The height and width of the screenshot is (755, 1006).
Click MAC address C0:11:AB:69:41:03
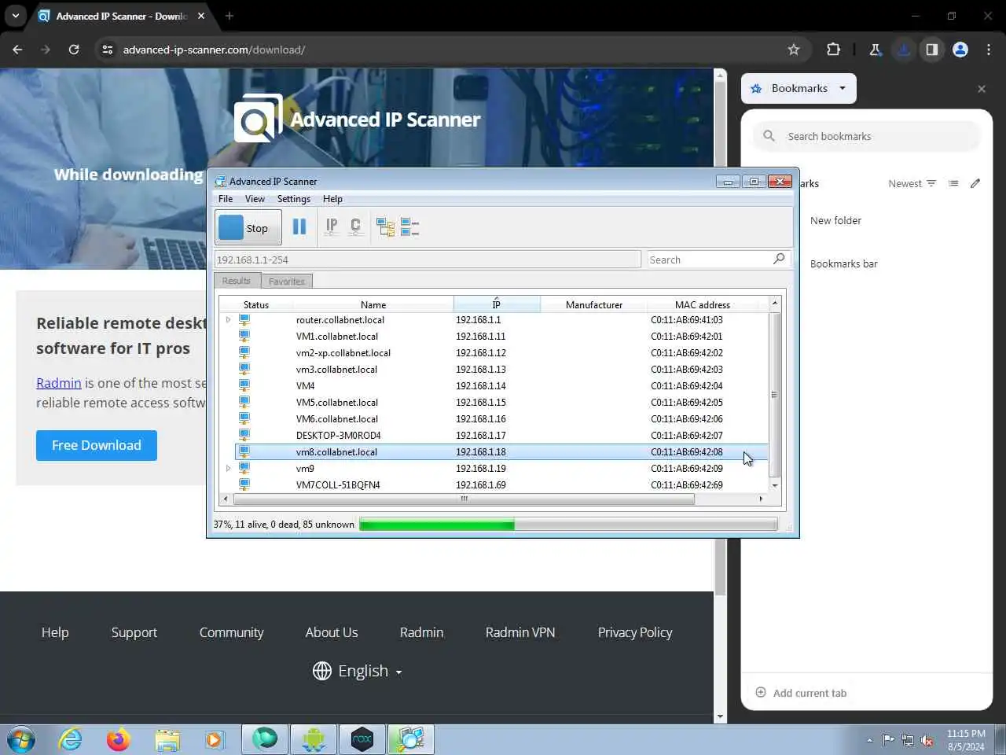(x=687, y=320)
